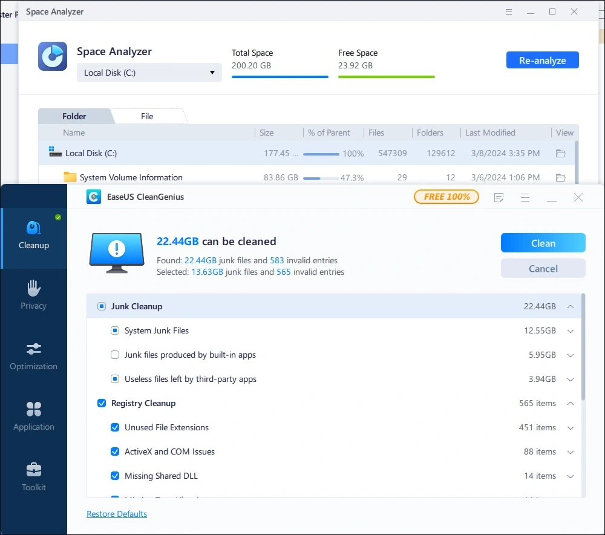The height and width of the screenshot is (535, 605).
Task: Open Space Analyzer hamburger menu
Action: point(509,11)
